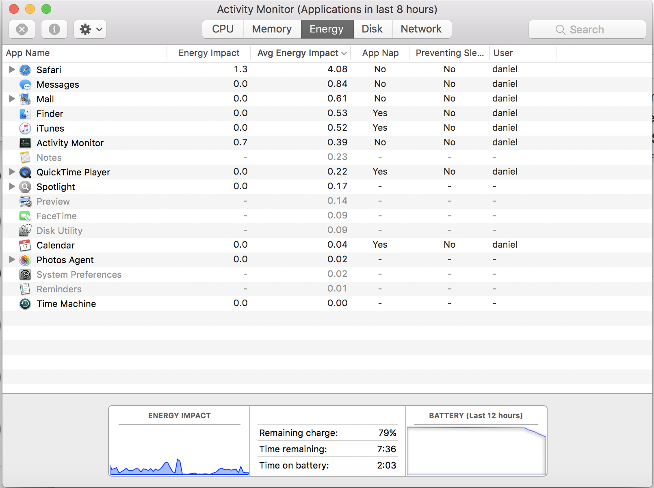
Task: Open the Network tab
Action: click(421, 29)
